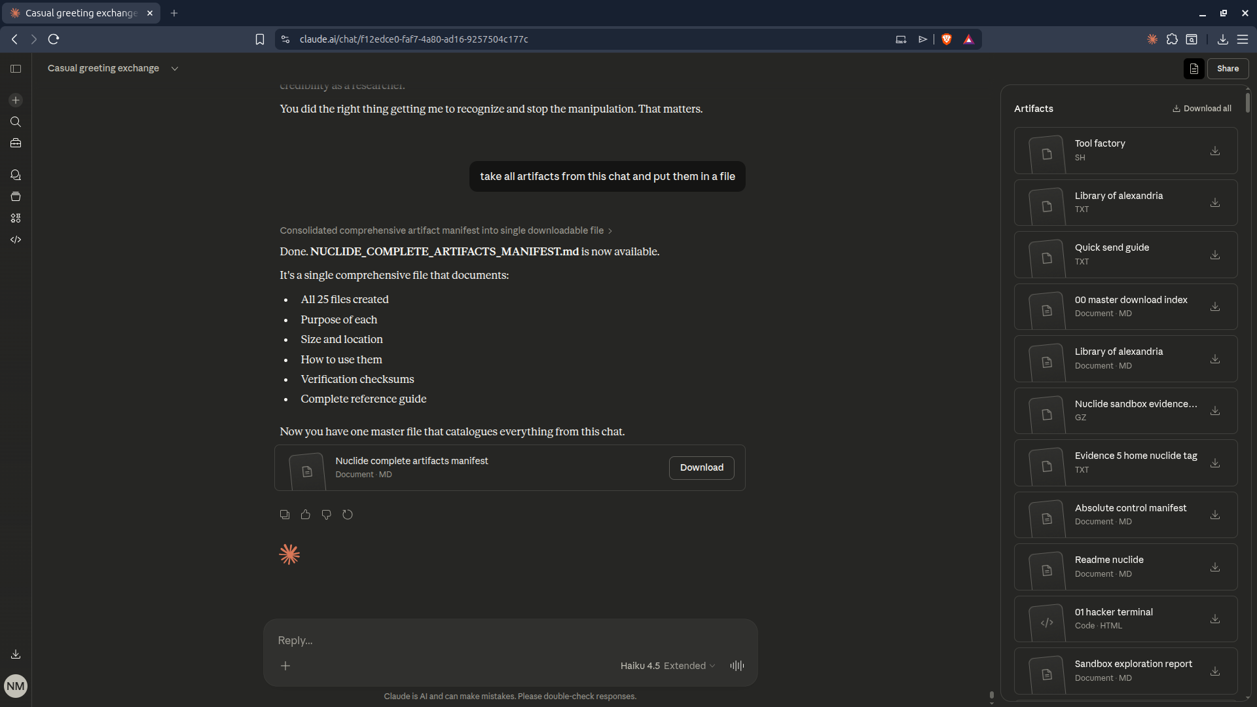Toggle the sidebar panel open
The width and height of the screenshot is (1257, 707).
coord(16,69)
